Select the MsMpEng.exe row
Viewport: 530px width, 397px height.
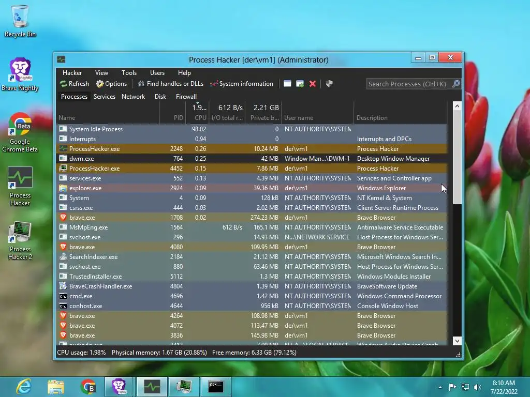(x=252, y=227)
